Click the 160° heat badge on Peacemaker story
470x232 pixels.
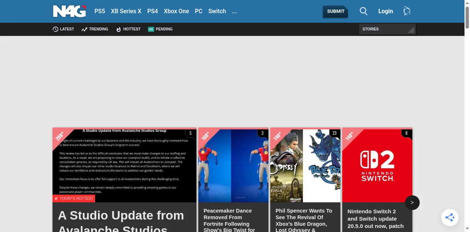(x=205, y=136)
